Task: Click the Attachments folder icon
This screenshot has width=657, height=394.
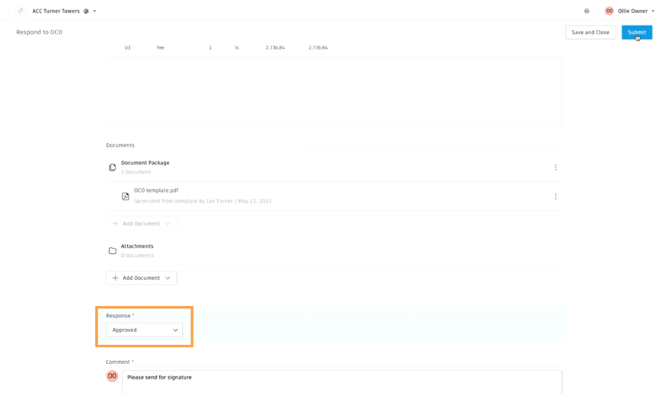Action: (x=112, y=251)
